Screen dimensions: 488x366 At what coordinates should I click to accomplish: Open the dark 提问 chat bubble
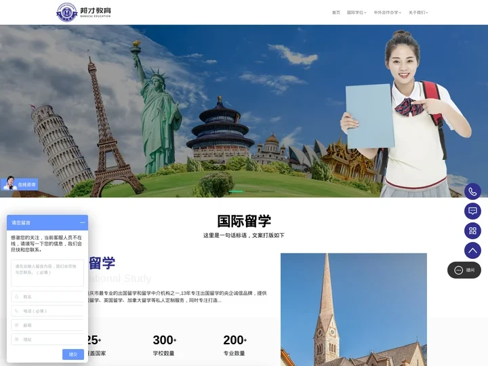coord(464,270)
